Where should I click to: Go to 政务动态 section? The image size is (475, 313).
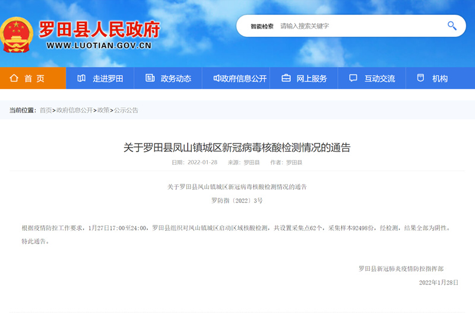pyautogui.click(x=176, y=78)
